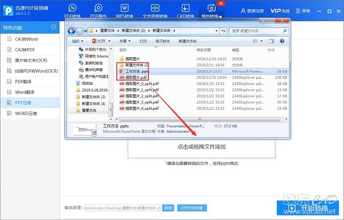
Task: Open the PDF转换 top tab
Action: [72, 10]
